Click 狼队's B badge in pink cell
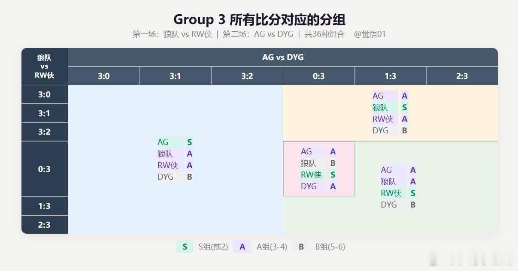 (x=333, y=163)
